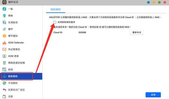Select the 凭证管理员 certificate icon

click(x=4, y=49)
